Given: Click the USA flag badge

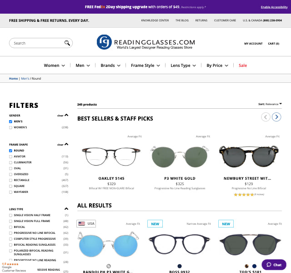Looking at the screenshot, I should pos(86,223).
